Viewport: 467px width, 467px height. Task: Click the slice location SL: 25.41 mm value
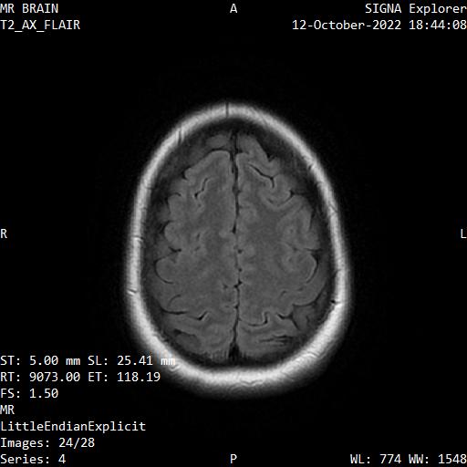pos(131,360)
